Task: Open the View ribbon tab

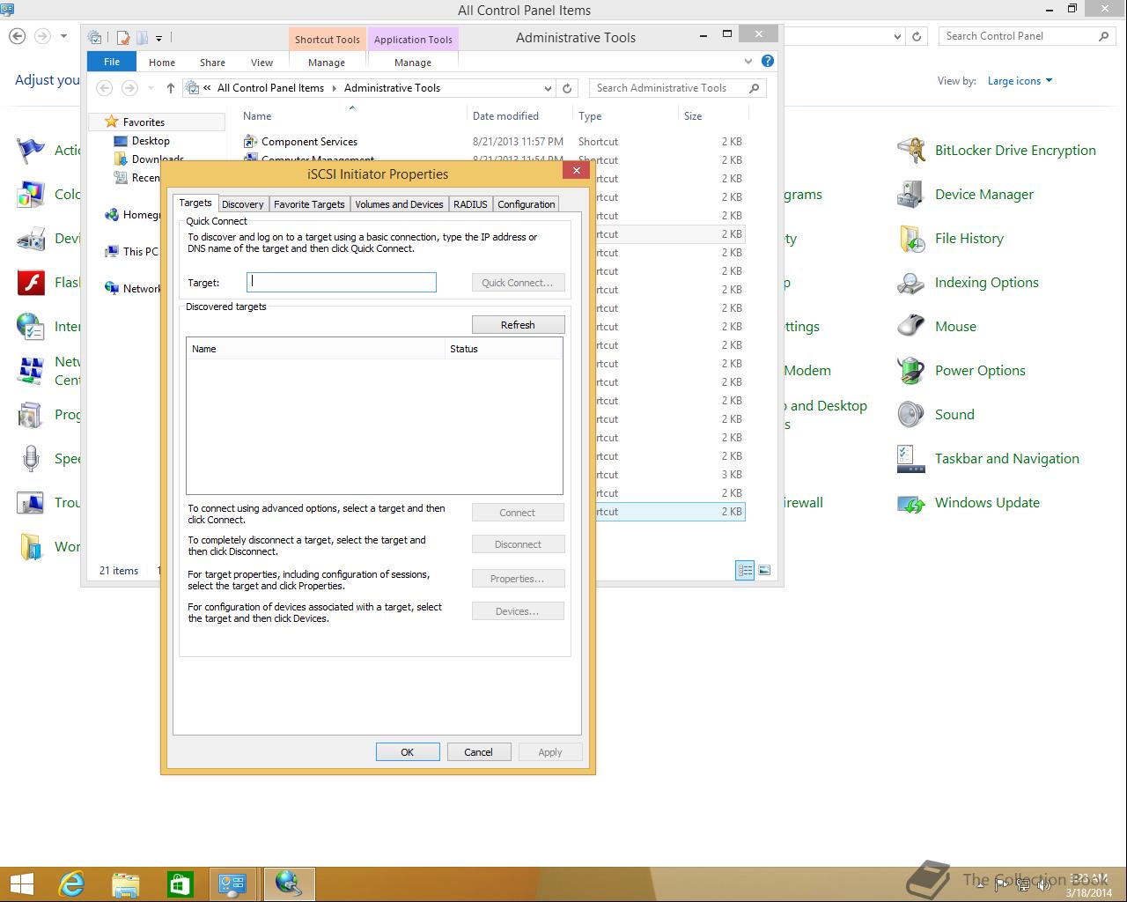Action: [x=261, y=63]
